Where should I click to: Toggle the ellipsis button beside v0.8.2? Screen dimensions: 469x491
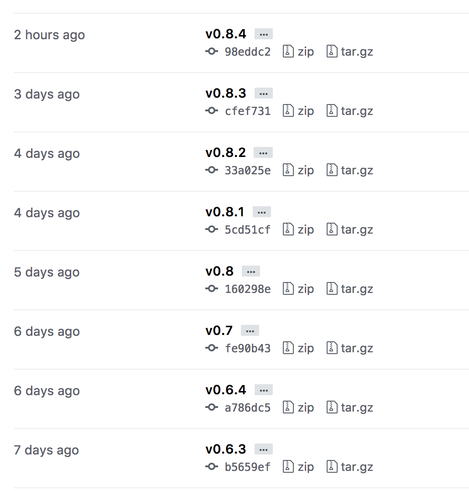coord(263,153)
